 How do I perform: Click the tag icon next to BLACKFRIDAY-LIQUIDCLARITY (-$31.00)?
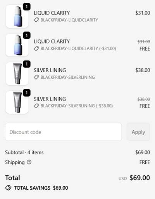(x=36, y=48)
